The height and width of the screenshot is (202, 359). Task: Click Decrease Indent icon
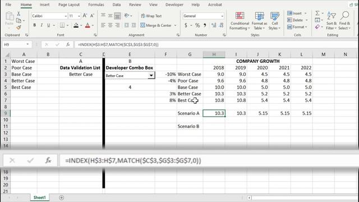coord(126,25)
